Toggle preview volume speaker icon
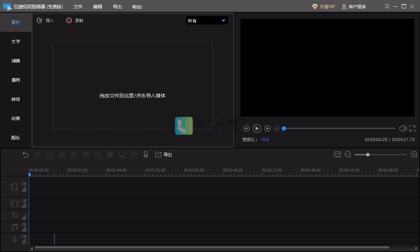Viewport: 420px width, 252px height. coord(403,128)
